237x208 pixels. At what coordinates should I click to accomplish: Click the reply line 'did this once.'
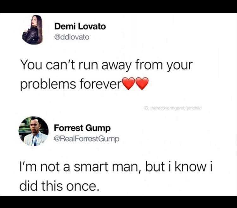59,186
